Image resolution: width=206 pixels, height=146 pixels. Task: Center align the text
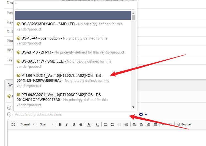click(x=141, y=124)
